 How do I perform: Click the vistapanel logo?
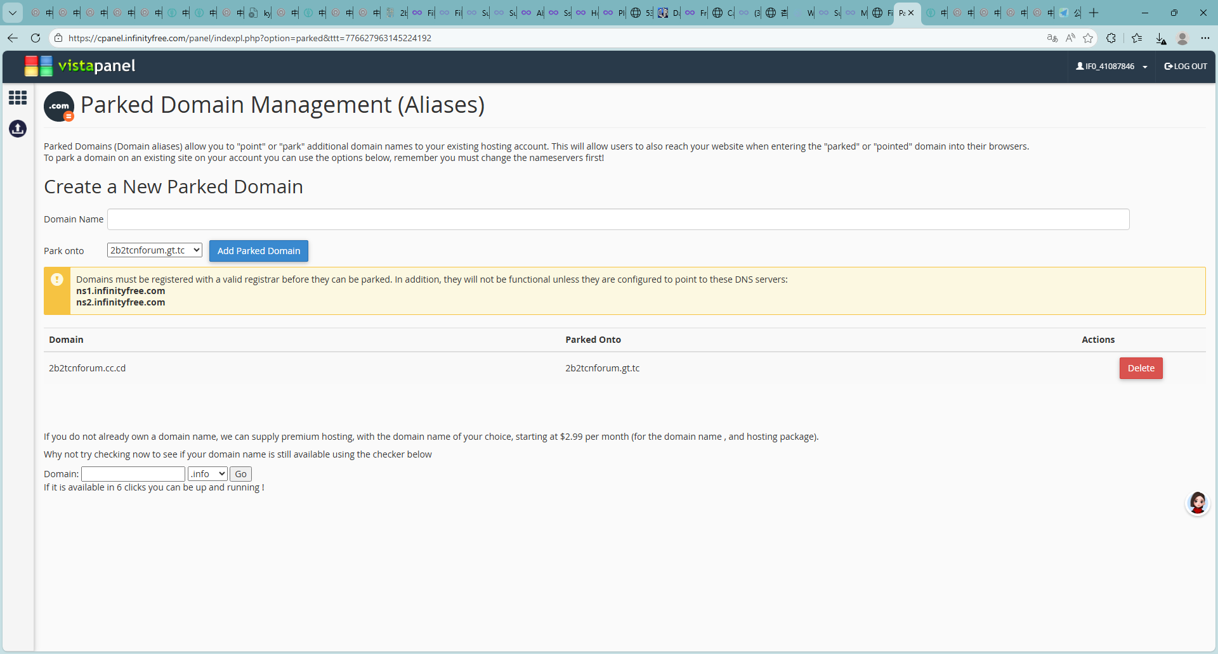(x=80, y=66)
